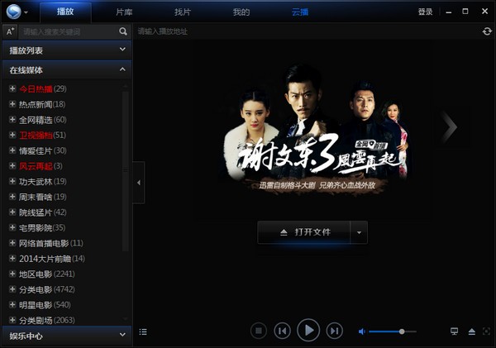
Task: Click the search magnifier icon
Action: 123,31
